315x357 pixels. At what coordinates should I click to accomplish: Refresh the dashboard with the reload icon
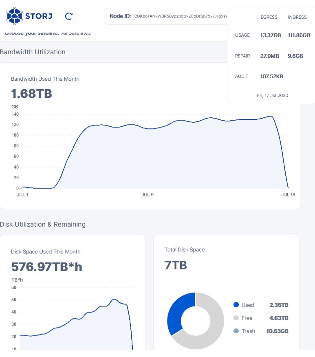pos(69,16)
